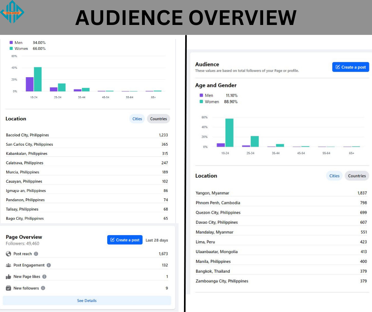Viewport: 372px width, 312px height.
Task: Click the purple Men legend swatch on right chart
Action: click(x=201, y=95)
